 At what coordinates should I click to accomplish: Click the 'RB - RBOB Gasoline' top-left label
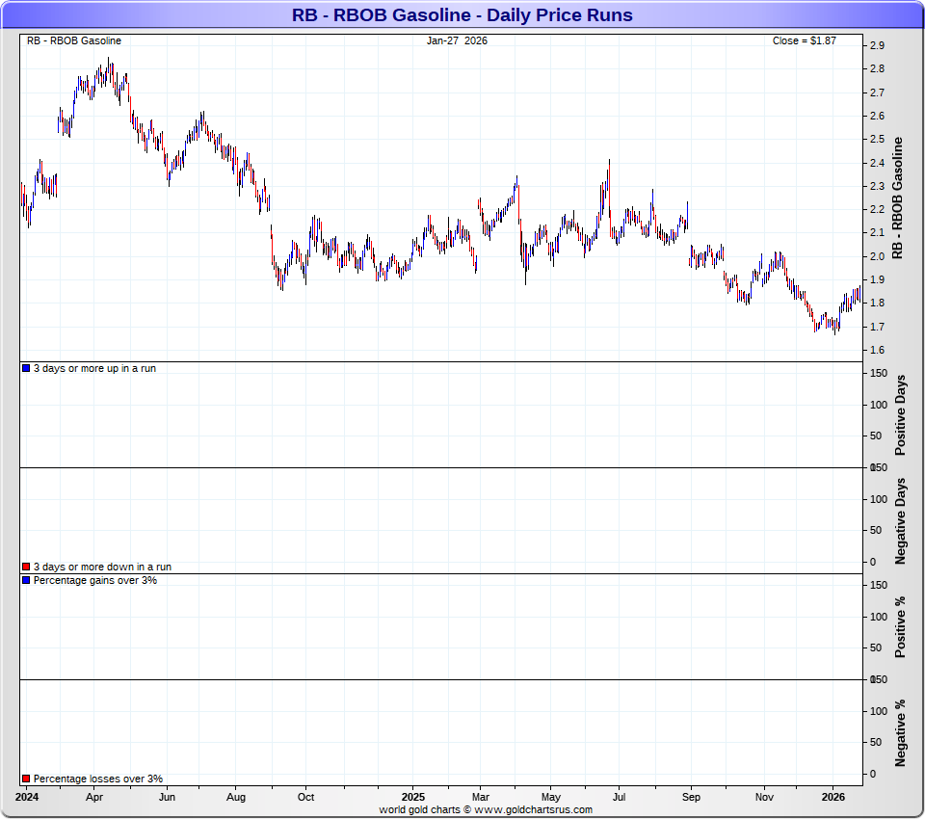coord(74,40)
